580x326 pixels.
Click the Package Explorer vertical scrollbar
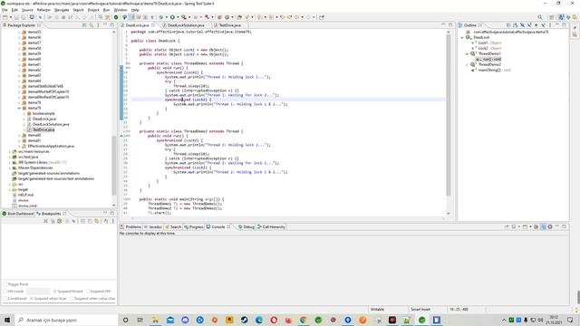113,165
